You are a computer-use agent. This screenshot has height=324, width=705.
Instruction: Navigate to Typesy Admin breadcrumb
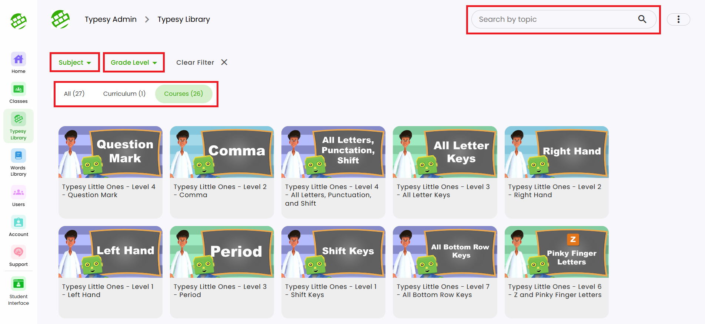pos(110,19)
